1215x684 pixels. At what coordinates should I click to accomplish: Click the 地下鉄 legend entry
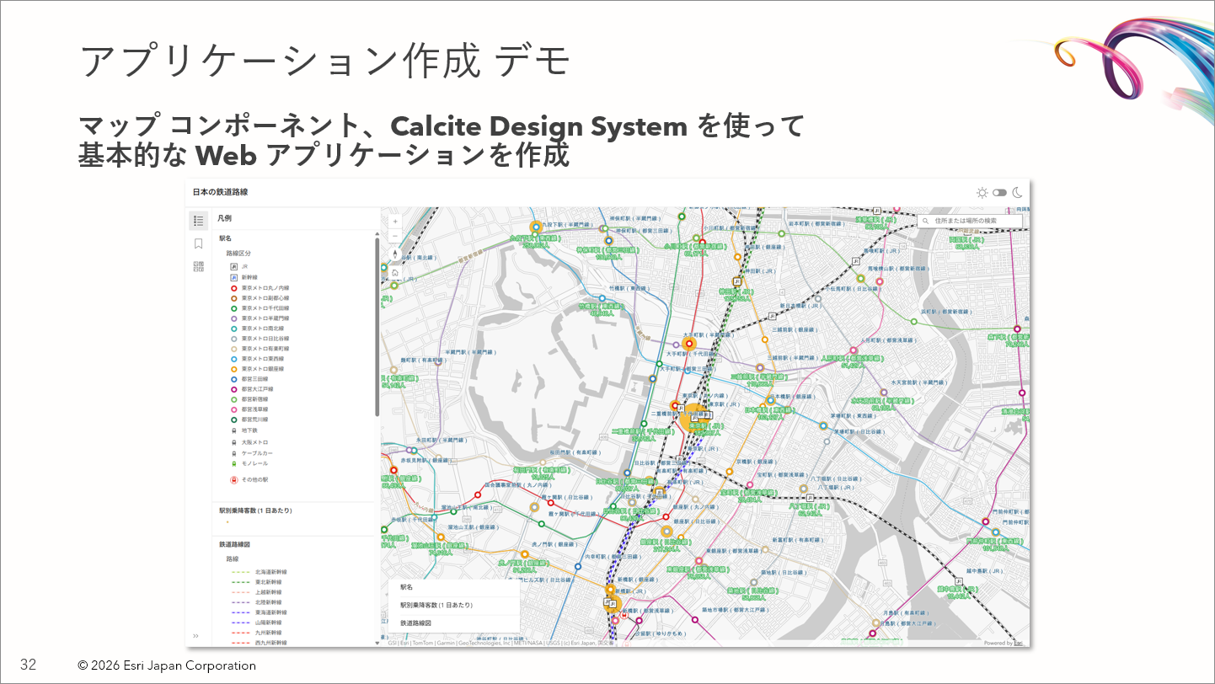pos(243,430)
